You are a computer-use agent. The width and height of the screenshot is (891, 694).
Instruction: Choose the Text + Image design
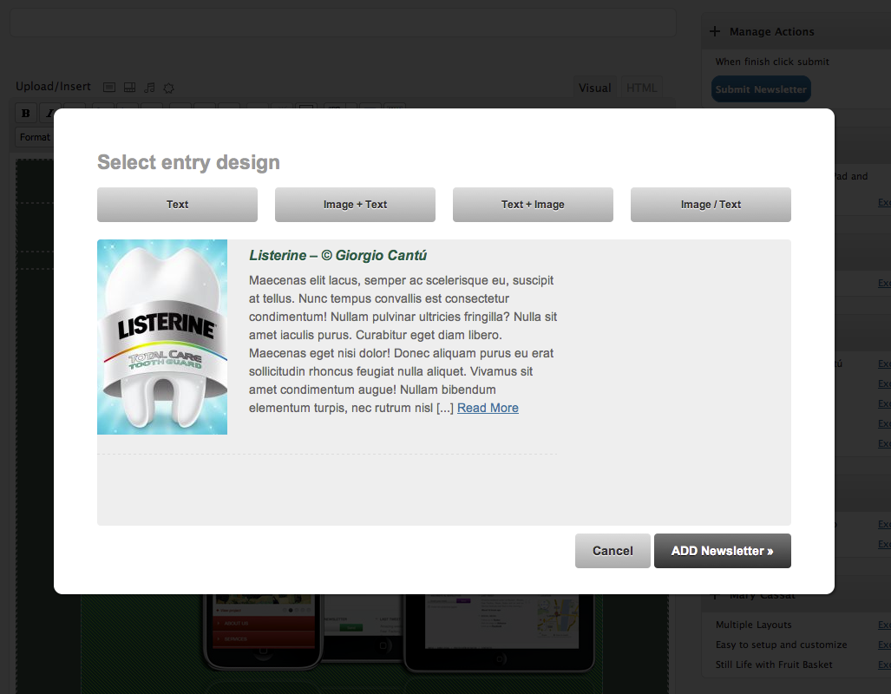pos(533,205)
